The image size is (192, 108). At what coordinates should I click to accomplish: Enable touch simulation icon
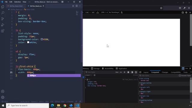click(x=121, y=13)
